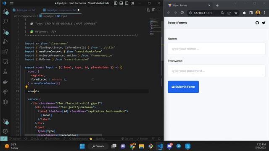This screenshot has width=269, height=151.
Task: Open the Search view in the activity bar
Action: pos(5,21)
